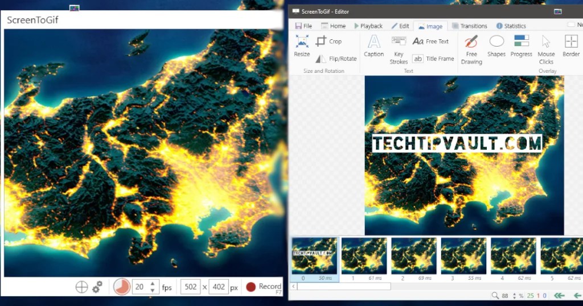Click the frame list horizontal scrollbar thumb
The width and height of the screenshot is (583, 306).
(x=344, y=286)
